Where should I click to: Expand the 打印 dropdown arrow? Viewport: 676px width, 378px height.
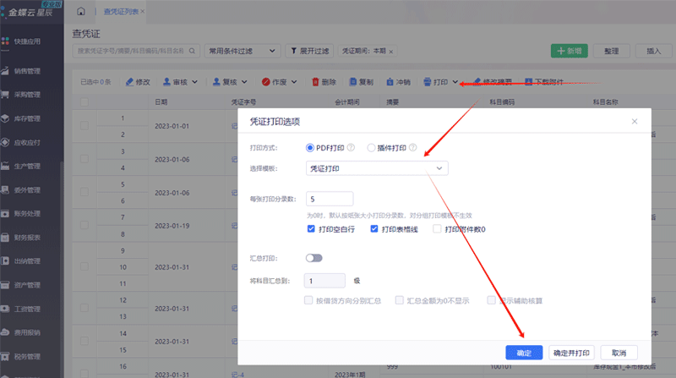pyautogui.click(x=455, y=82)
